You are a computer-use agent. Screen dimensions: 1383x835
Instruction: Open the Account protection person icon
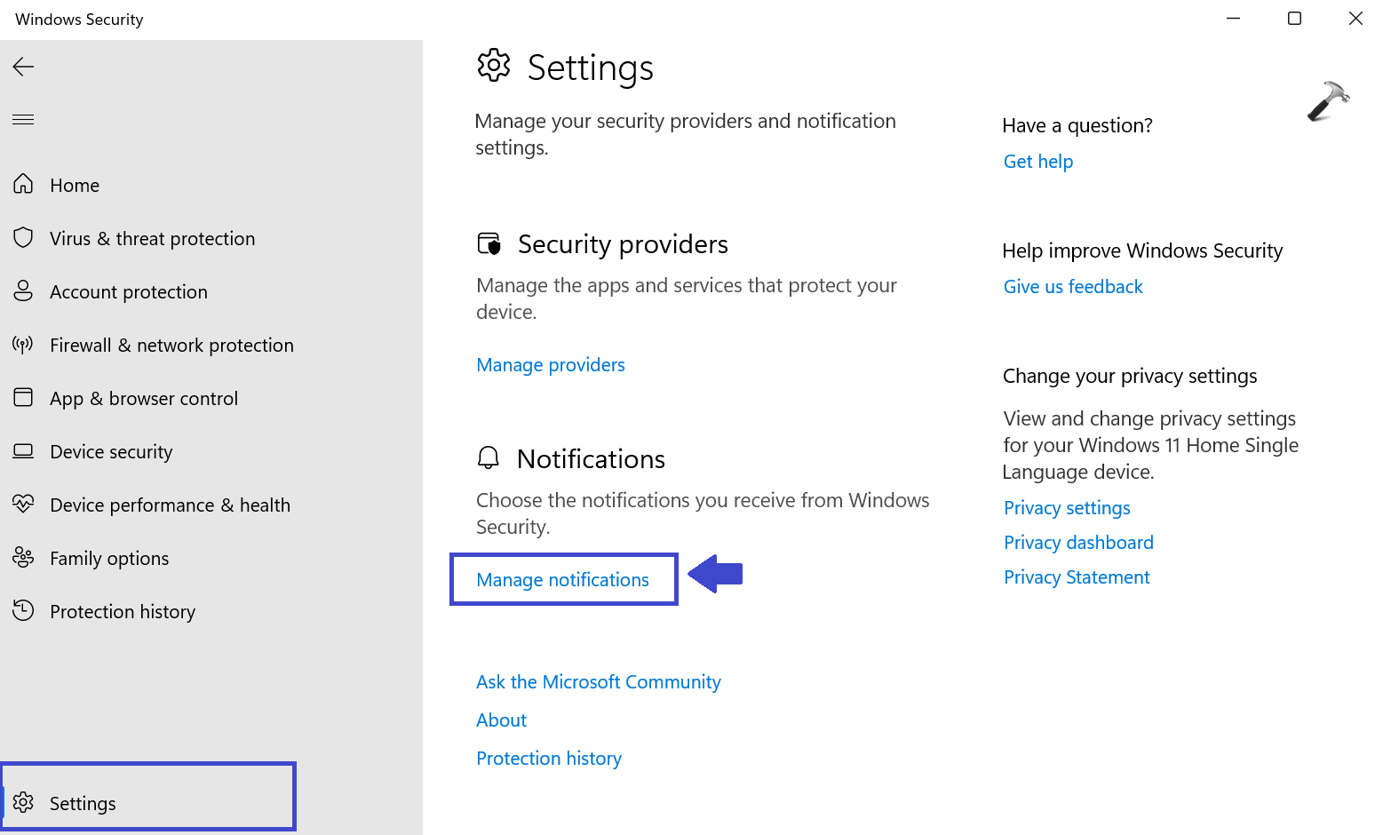coord(24,290)
